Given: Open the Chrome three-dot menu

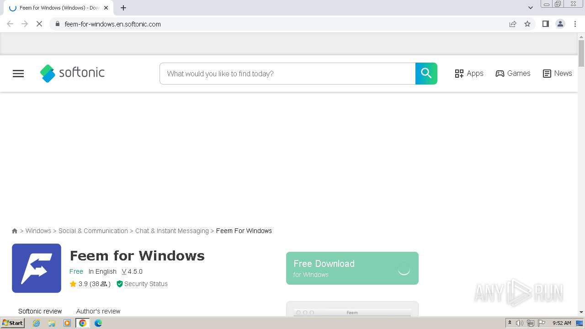Looking at the screenshot, I should pos(575,24).
